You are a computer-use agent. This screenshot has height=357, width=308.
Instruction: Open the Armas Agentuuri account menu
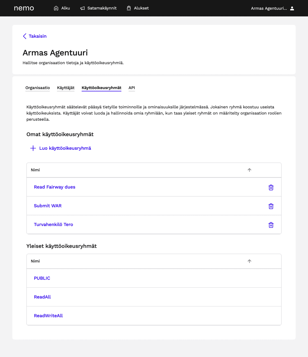pyautogui.click(x=269, y=8)
